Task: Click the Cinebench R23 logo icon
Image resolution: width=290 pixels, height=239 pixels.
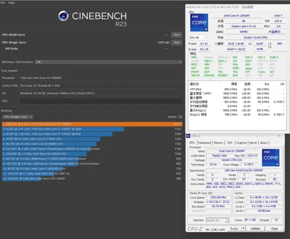Action: [64, 17]
